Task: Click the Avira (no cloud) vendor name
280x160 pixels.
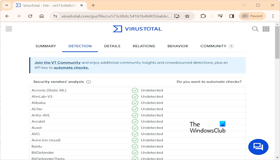Action: click(46, 140)
